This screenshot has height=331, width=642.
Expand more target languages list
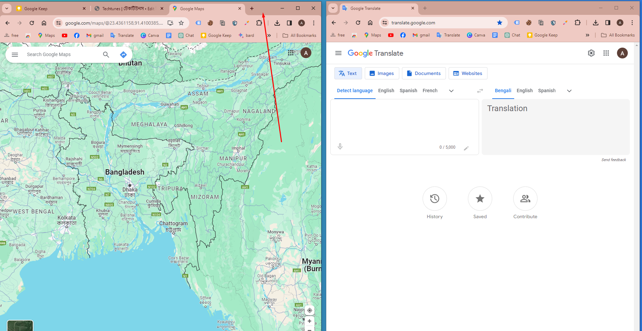pos(569,91)
